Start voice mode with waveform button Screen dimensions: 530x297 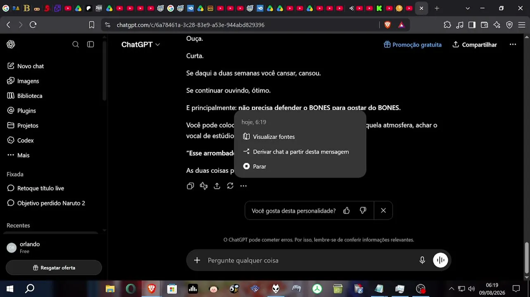point(440,260)
